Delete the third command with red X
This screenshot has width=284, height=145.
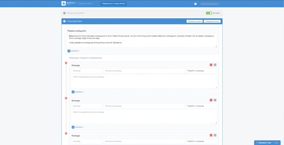211,135
